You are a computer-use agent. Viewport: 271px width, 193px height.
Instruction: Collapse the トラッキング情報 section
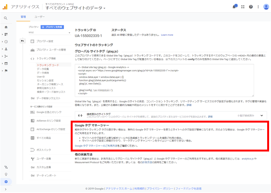point(46,59)
